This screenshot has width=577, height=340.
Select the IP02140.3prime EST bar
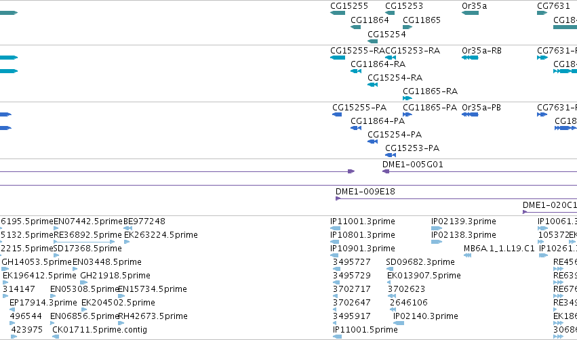coord(399,323)
